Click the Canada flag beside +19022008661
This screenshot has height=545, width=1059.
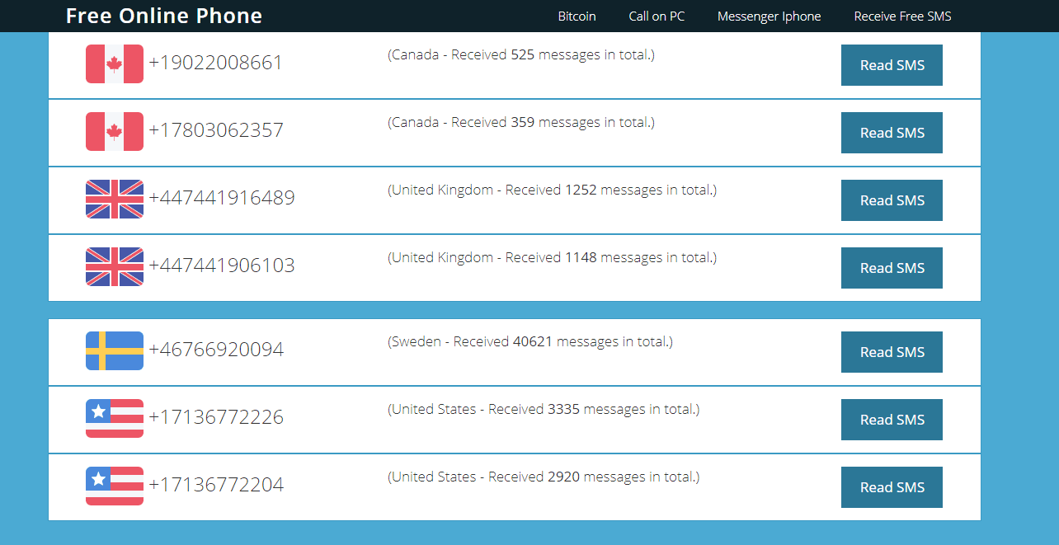[x=114, y=63]
